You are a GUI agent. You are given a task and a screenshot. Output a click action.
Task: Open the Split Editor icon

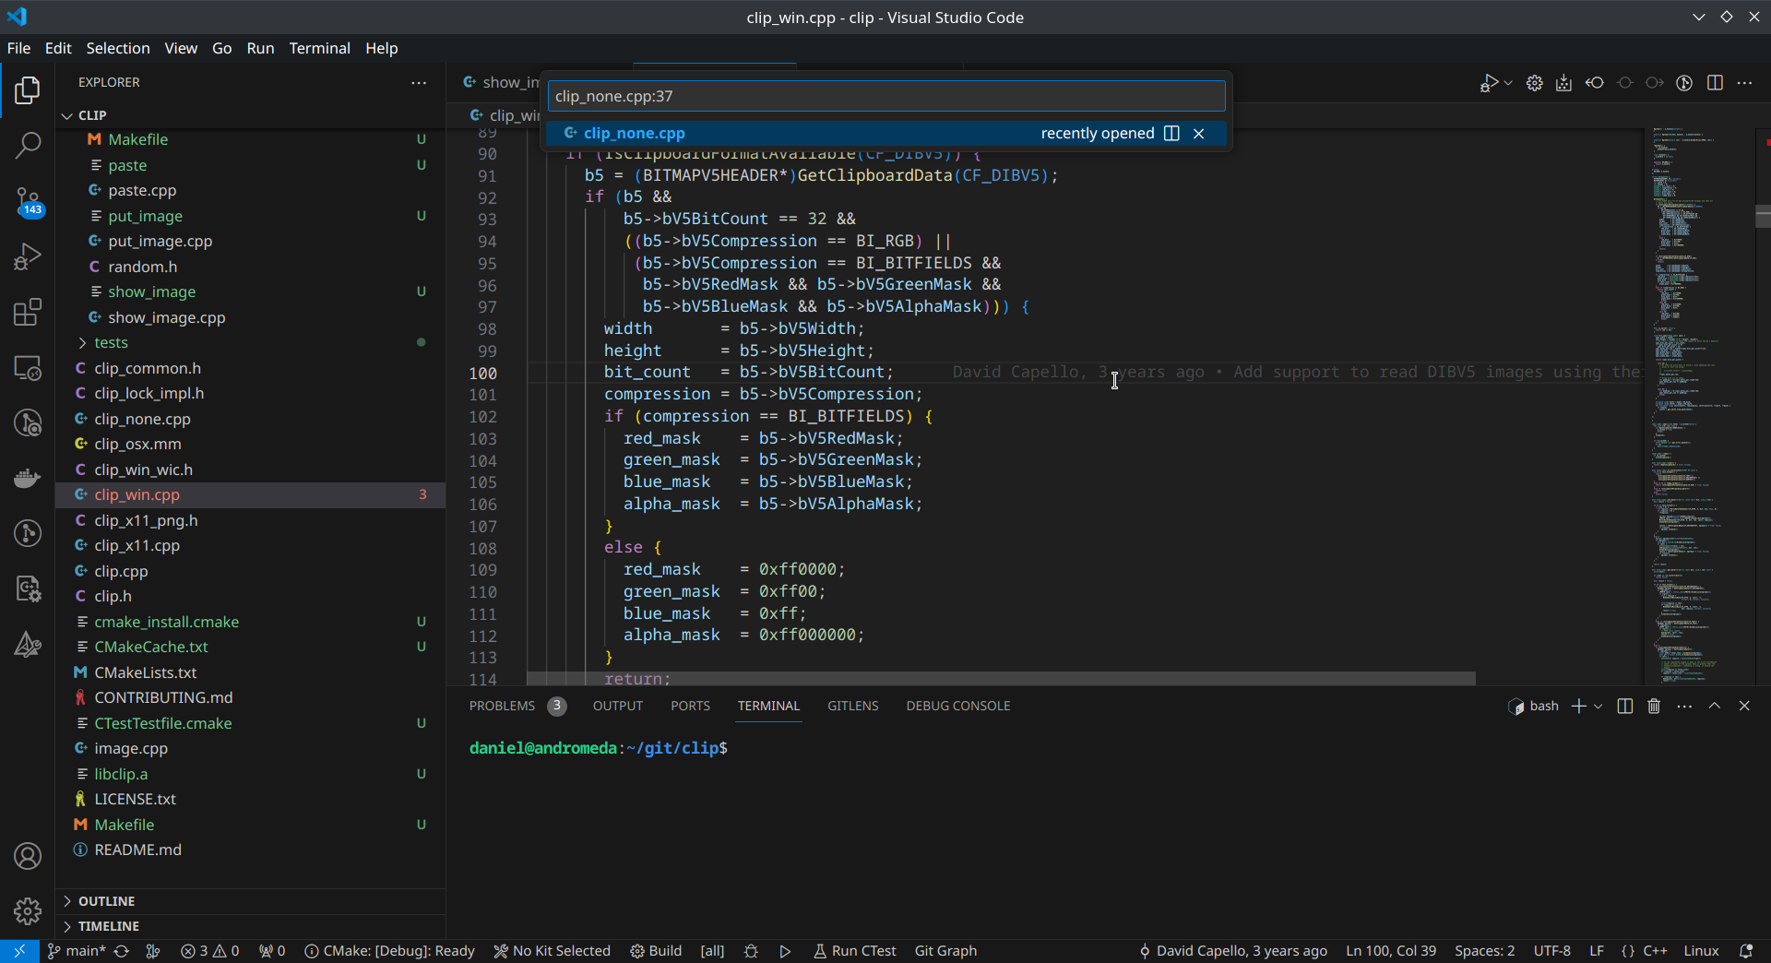tap(1716, 82)
